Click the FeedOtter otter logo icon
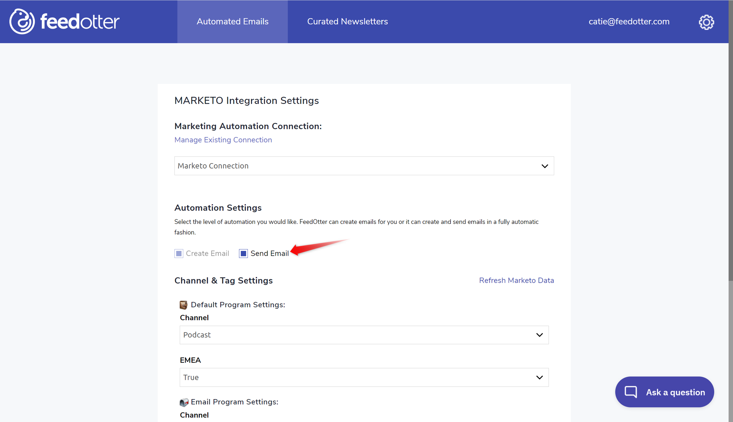This screenshot has width=733, height=422. pyautogui.click(x=22, y=21)
